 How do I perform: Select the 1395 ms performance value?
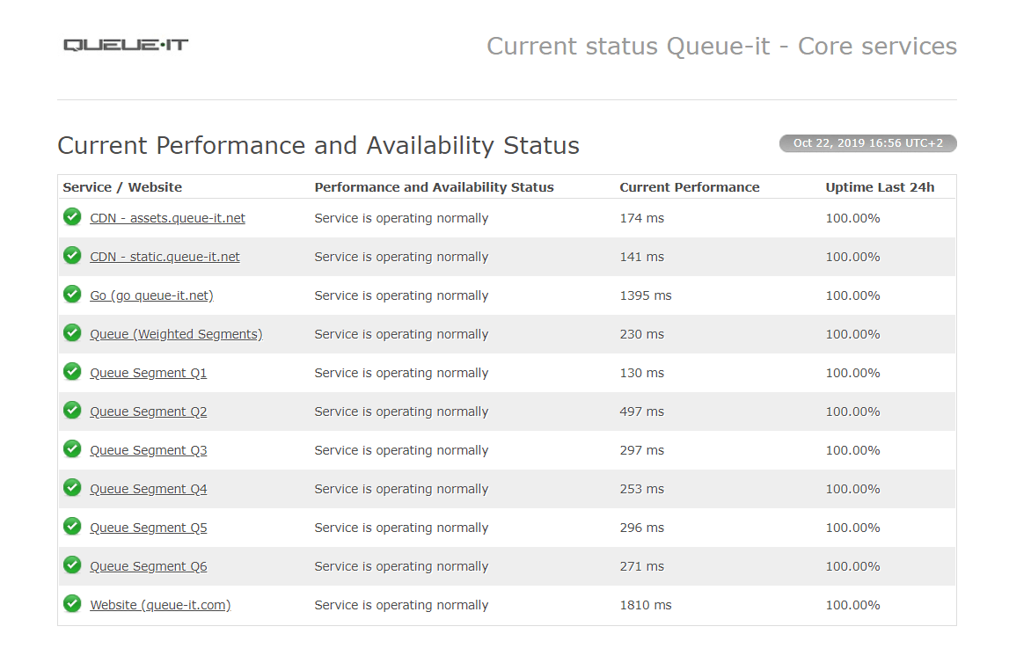coord(646,295)
